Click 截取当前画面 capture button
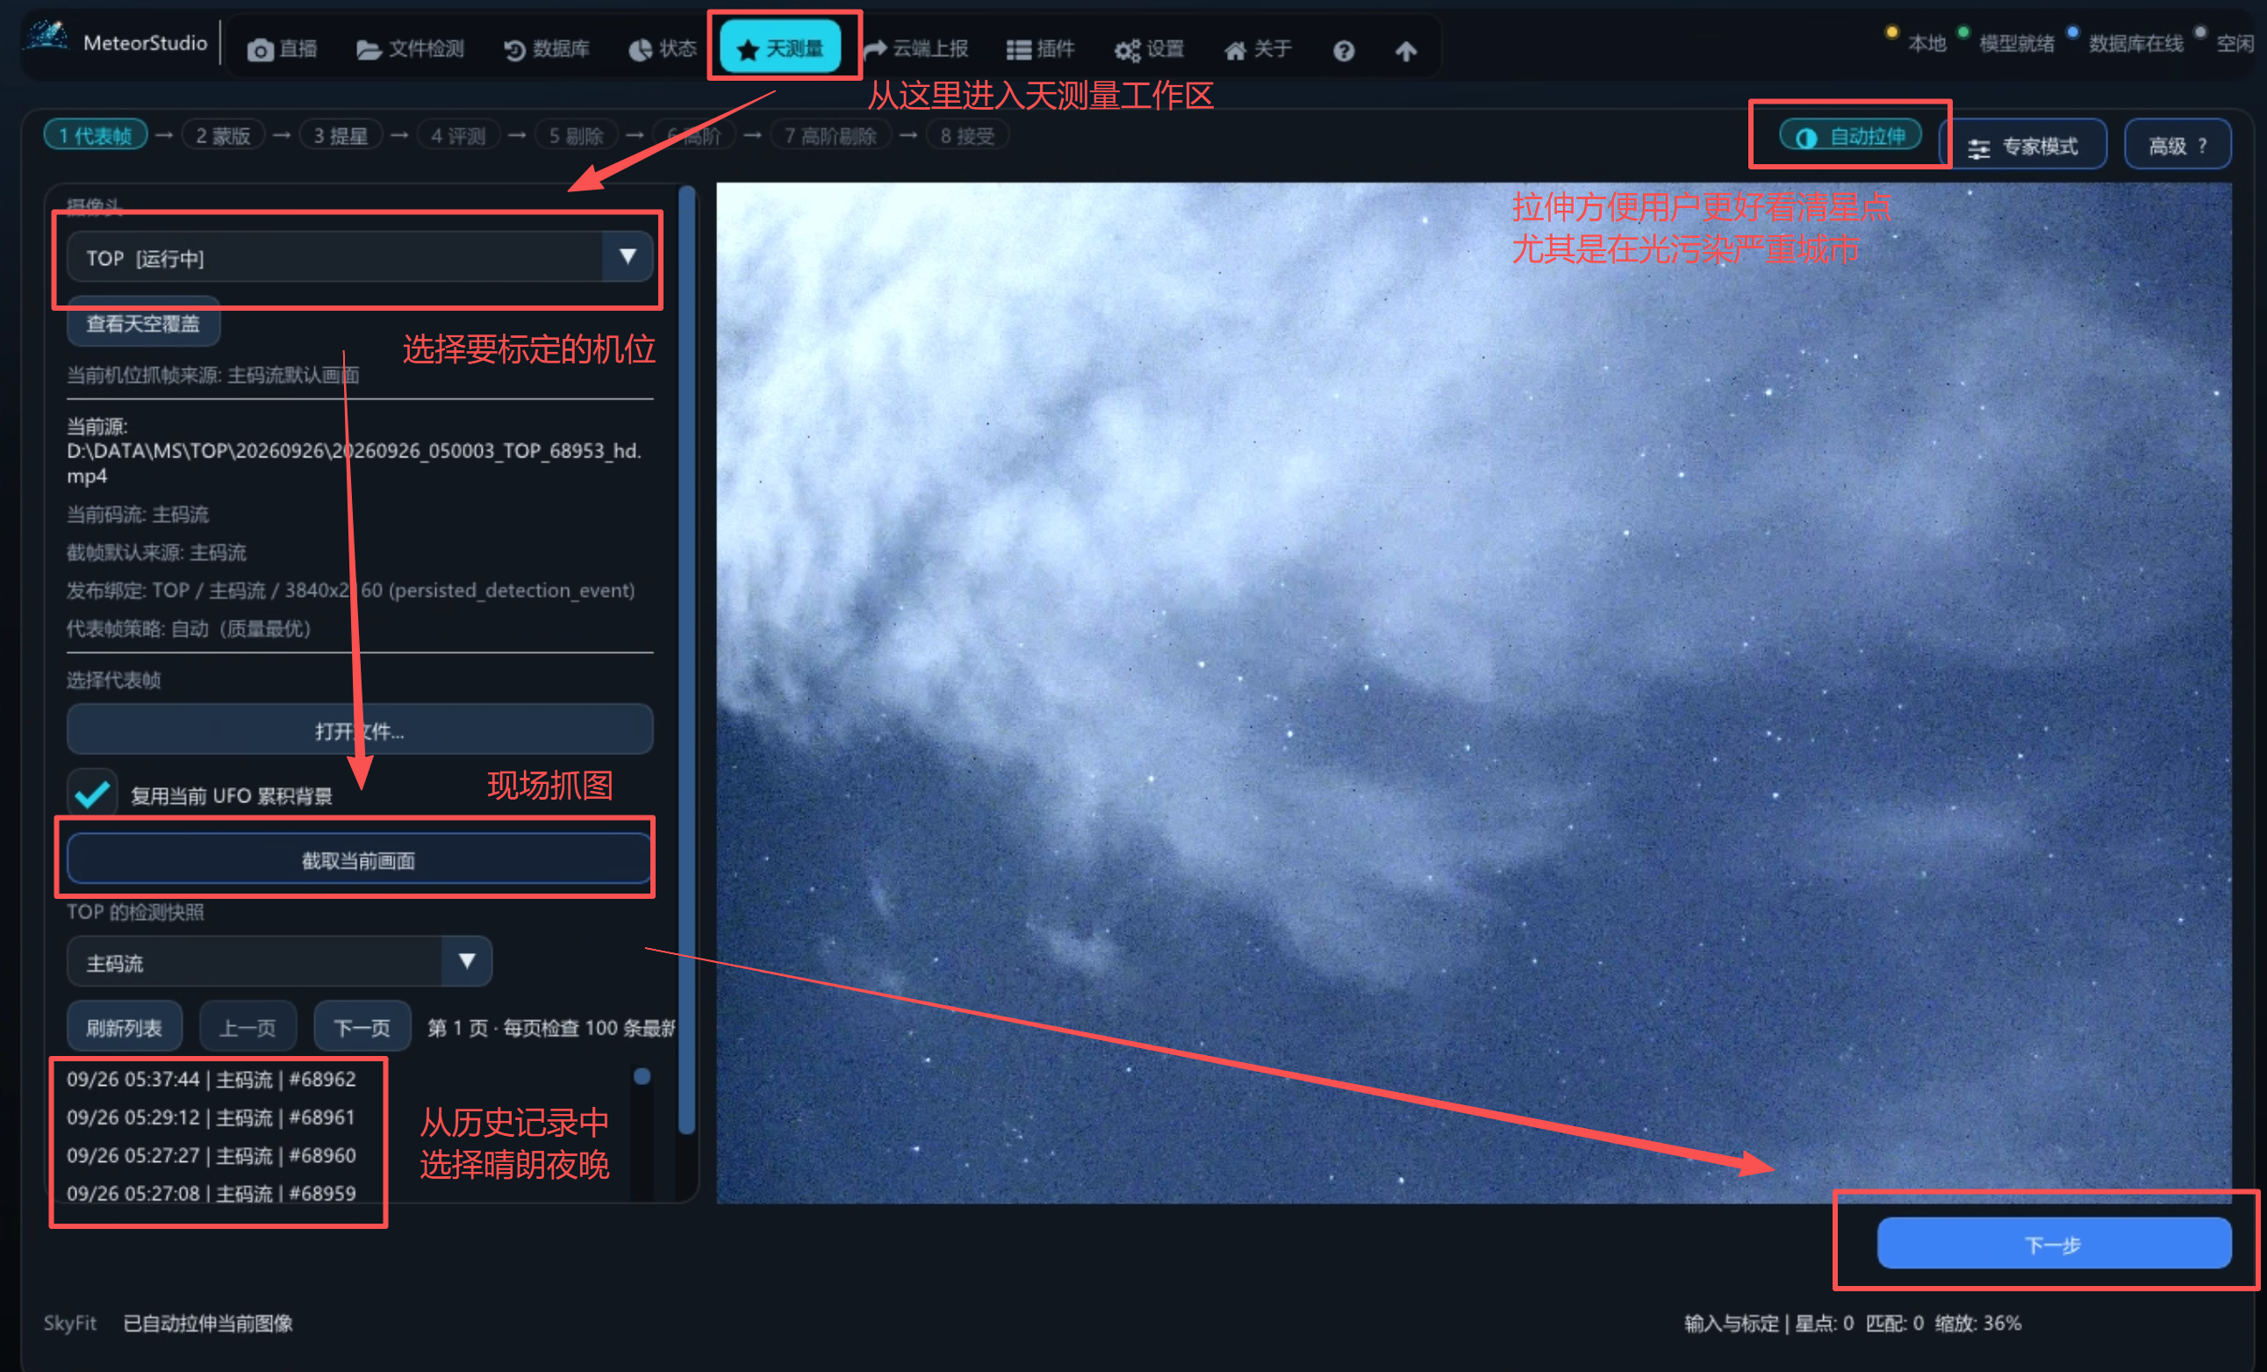Viewport: 2267px width, 1372px height. coord(360,859)
